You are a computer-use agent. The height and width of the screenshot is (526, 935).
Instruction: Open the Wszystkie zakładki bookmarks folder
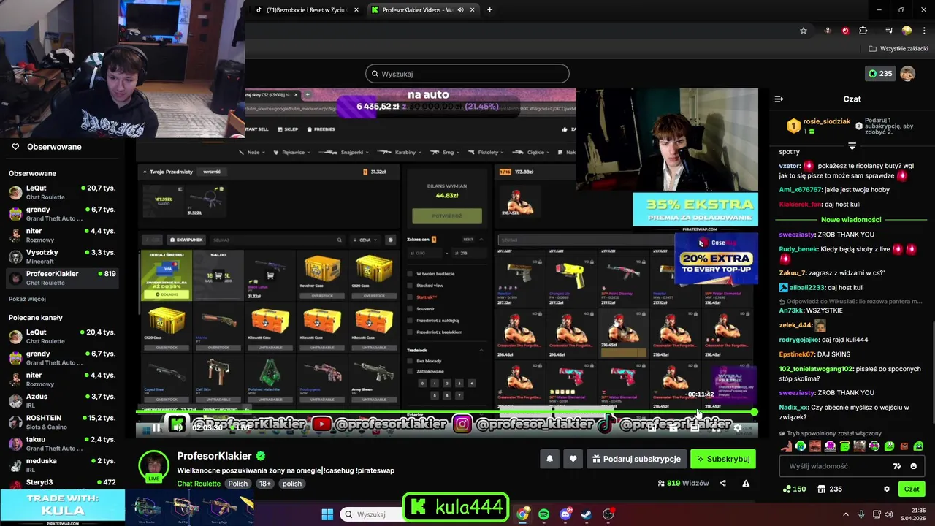(x=899, y=49)
